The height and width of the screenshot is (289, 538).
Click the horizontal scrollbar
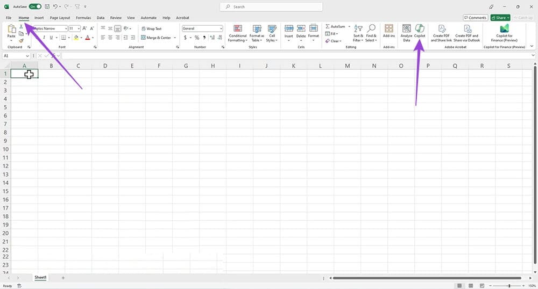427,278
